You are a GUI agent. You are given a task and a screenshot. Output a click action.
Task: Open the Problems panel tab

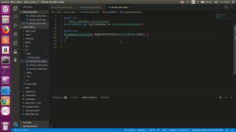pyautogui.click(x=59, y=98)
